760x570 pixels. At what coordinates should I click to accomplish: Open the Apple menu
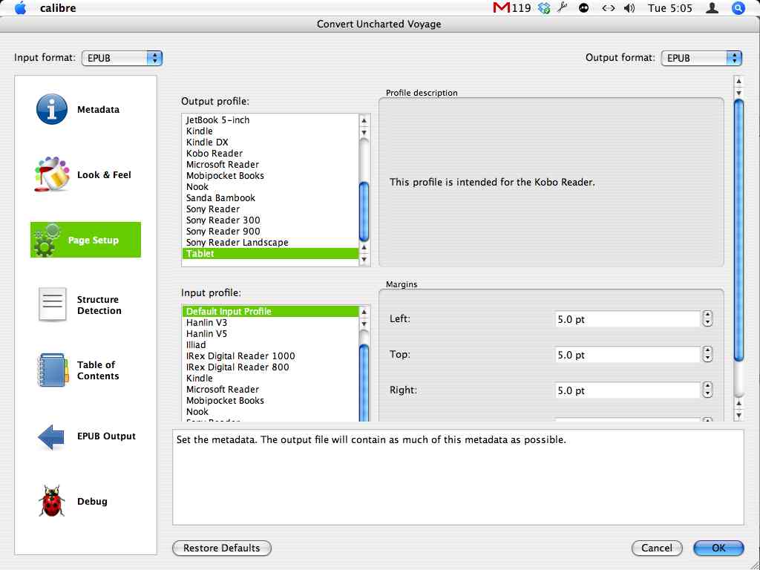[20, 7]
